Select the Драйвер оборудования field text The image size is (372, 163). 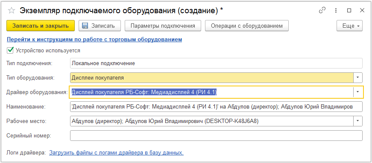(x=144, y=92)
